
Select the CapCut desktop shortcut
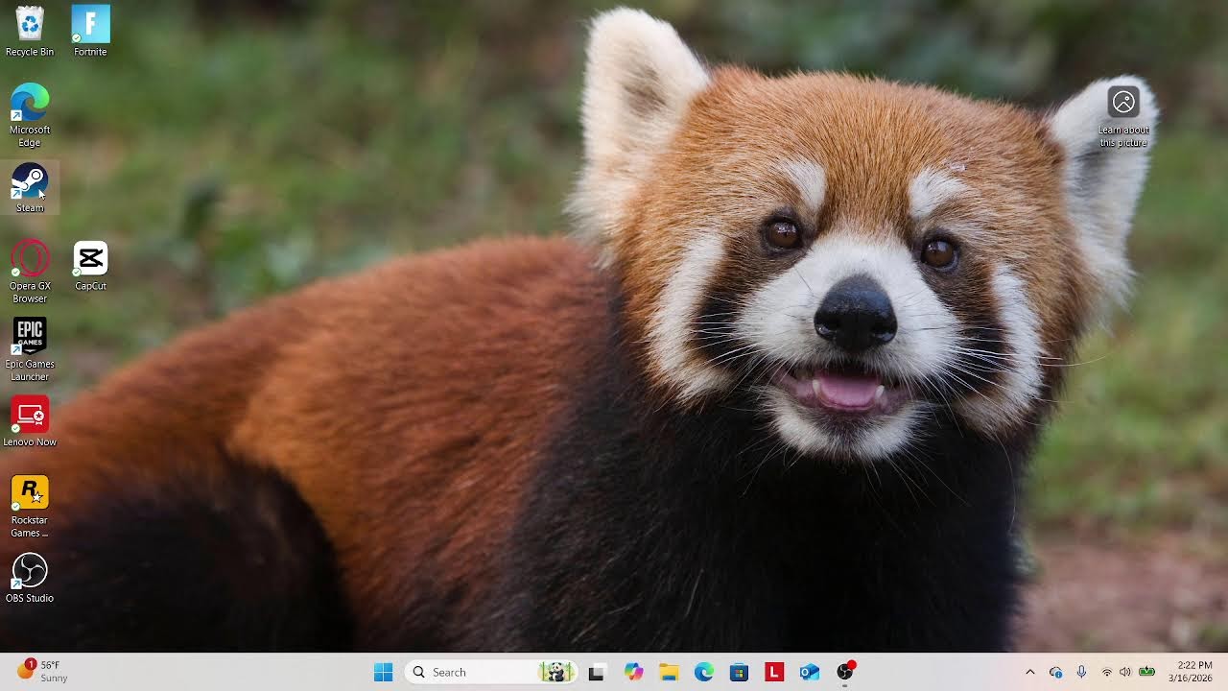click(90, 266)
